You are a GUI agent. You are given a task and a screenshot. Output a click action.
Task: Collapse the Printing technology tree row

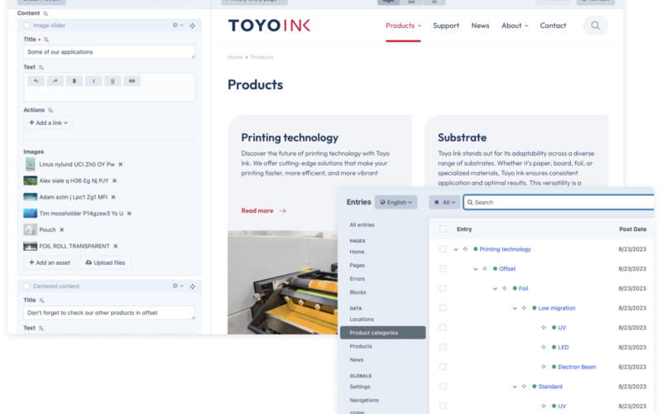(x=456, y=250)
